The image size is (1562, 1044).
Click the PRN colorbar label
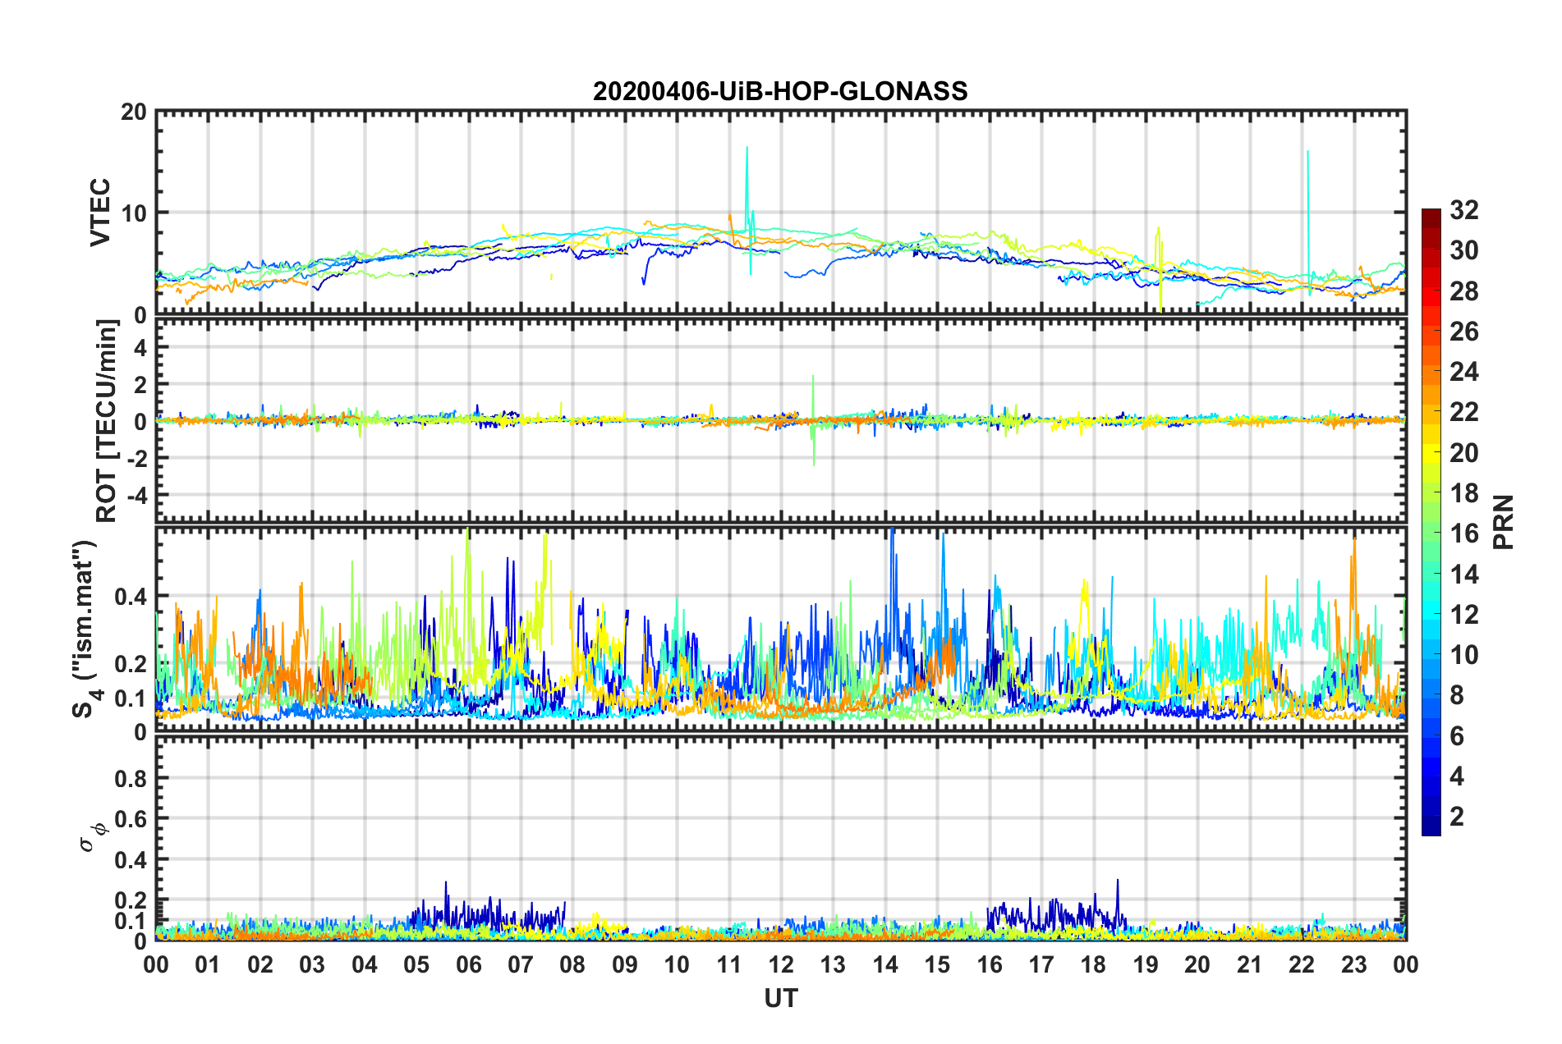pos(1504,522)
